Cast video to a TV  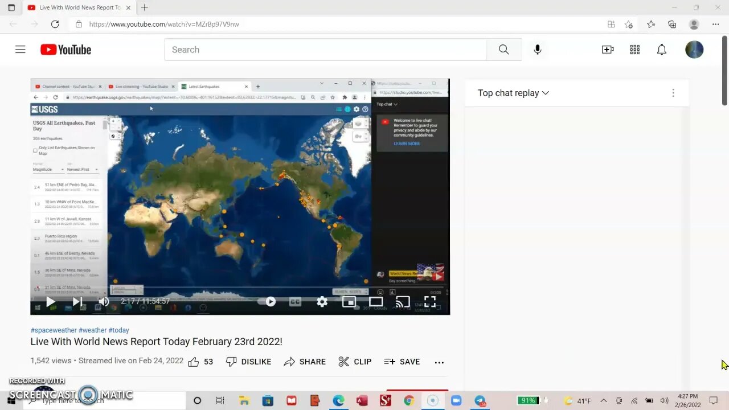point(403,302)
